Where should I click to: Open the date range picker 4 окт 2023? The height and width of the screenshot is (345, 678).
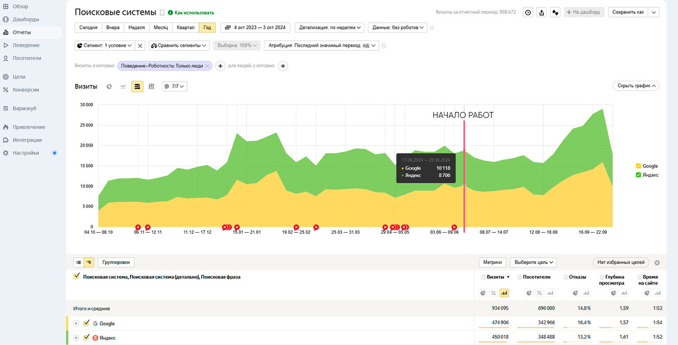(x=255, y=27)
